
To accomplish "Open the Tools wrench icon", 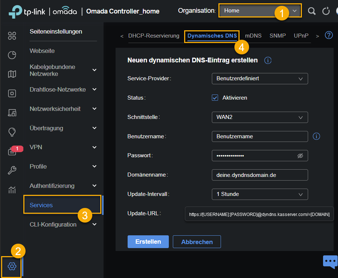I will click(12, 170).
